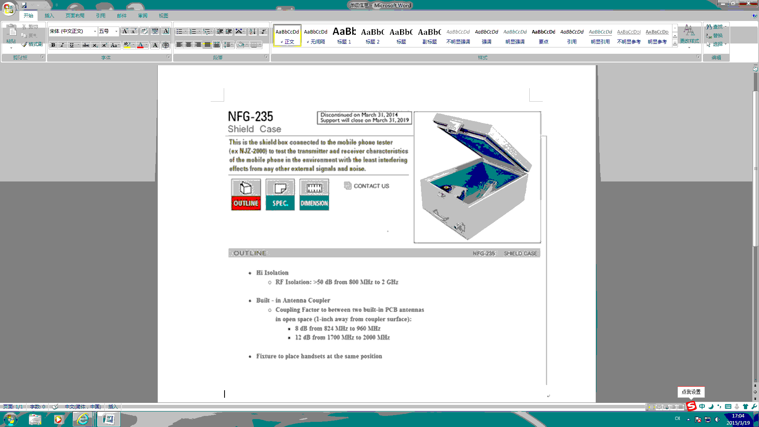Apply yellow text highlight color

click(x=127, y=45)
